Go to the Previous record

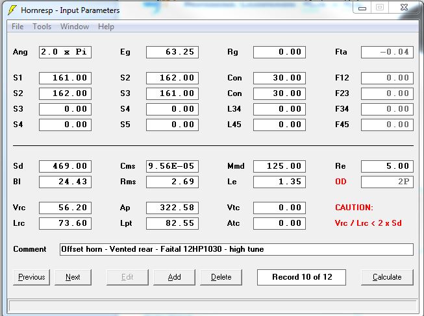(31, 277)
